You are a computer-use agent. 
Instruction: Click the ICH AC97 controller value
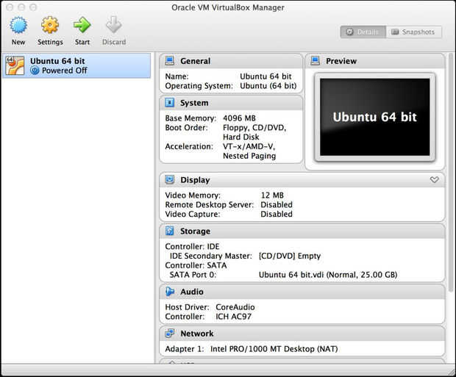pyautogui.click(x=234, y=317)
